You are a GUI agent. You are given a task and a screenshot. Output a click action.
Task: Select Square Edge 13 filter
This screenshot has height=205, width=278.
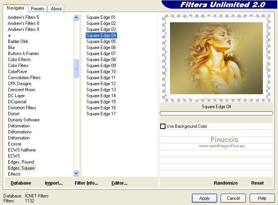101,90
